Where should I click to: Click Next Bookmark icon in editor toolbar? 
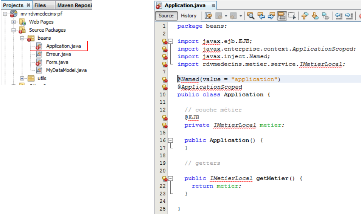315,16
